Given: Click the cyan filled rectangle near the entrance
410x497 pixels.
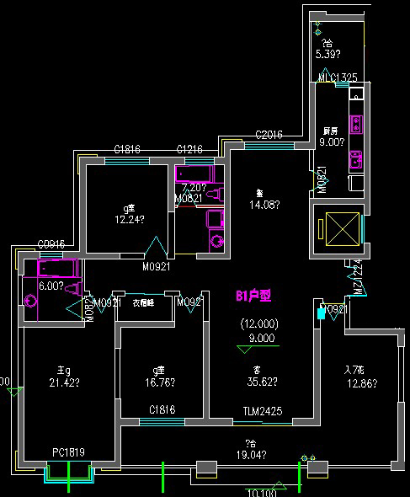Looking at the screenshot, I should pos(322,313).
